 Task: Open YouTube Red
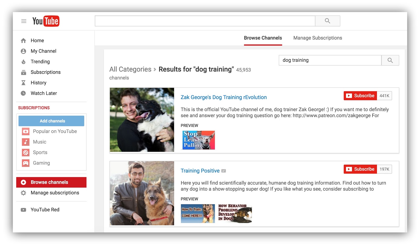click(x=45, y=210)
